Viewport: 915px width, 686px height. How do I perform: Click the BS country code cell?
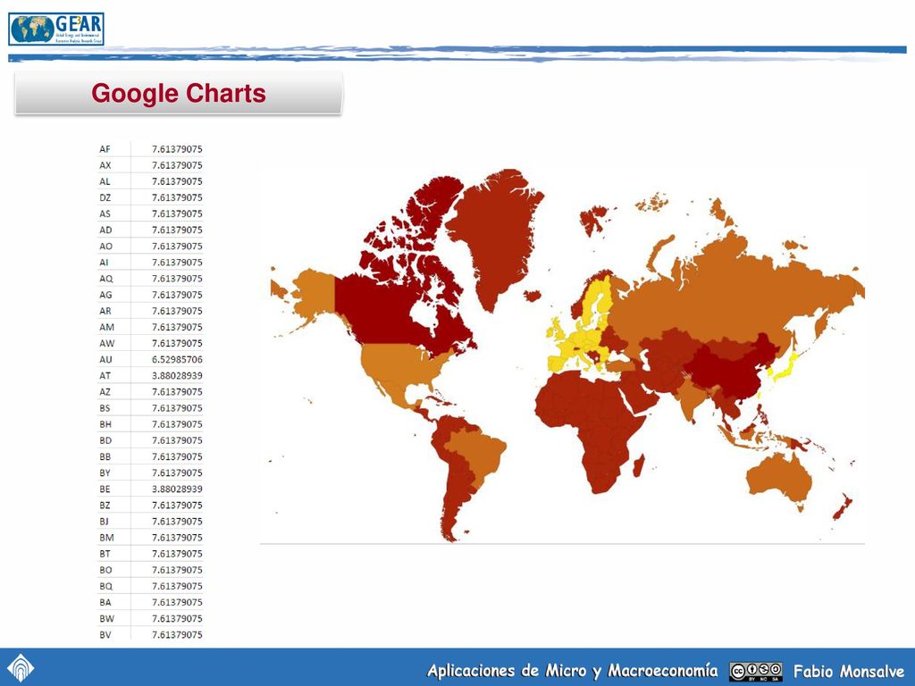(x=105, y=408)
